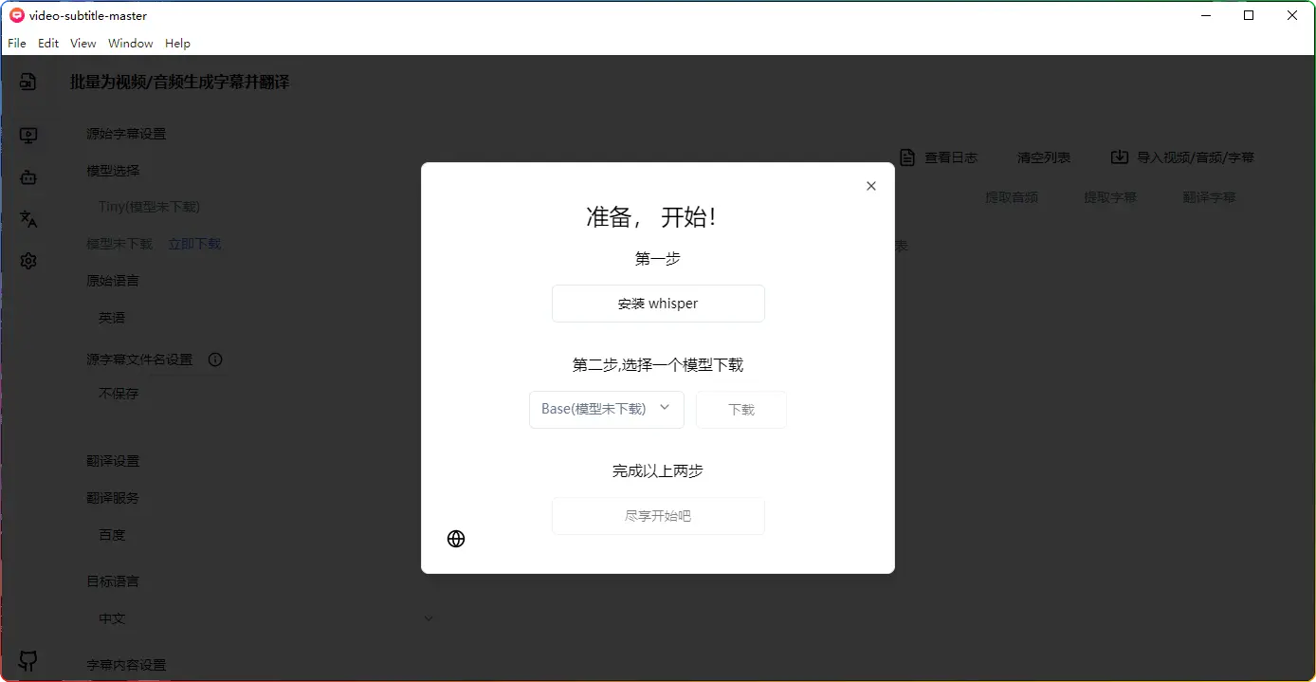
Task: Open the subtitle task sidebar icon
Action: pos(28,83)
